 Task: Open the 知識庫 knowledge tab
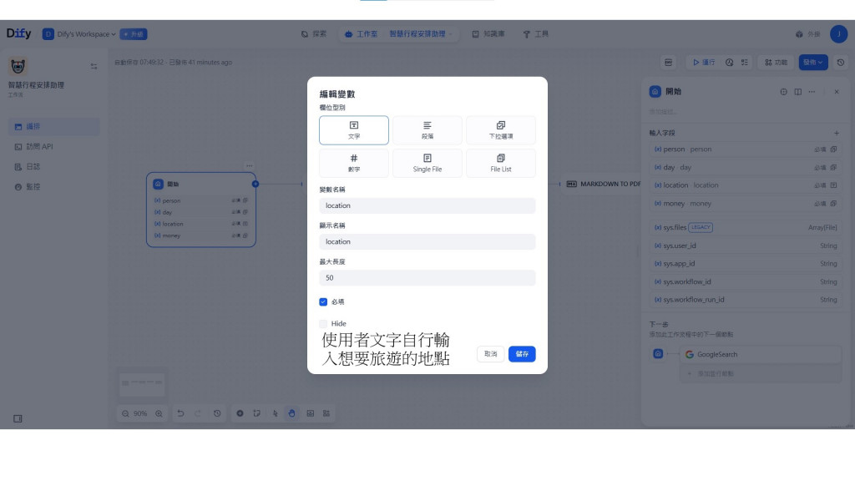(x=488, y=33)
